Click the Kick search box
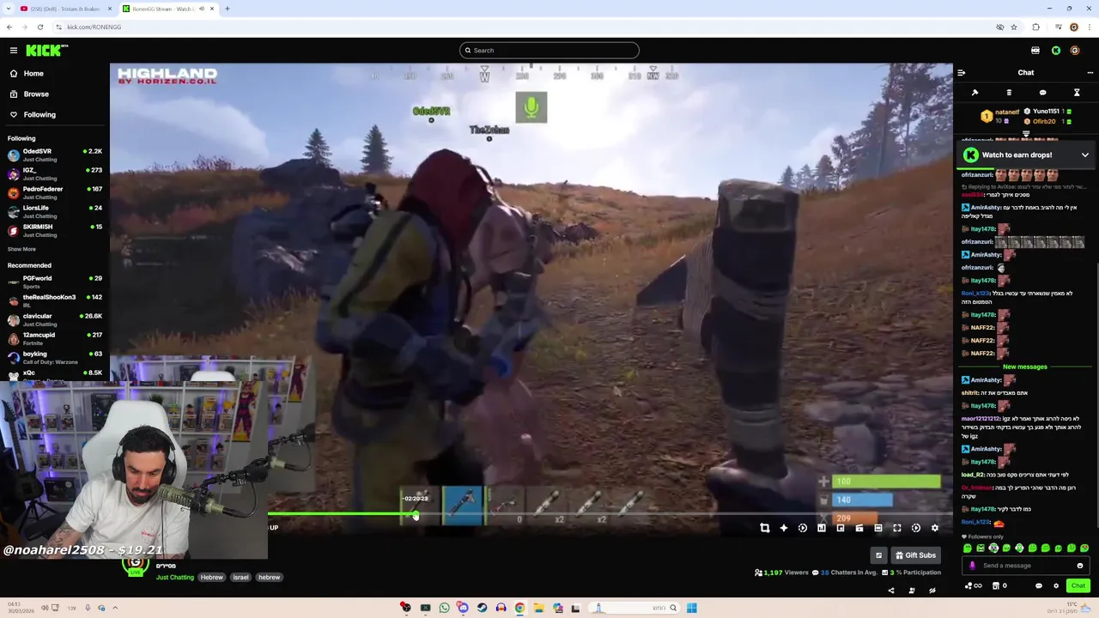The image size is (1099, 618). [549, 51]
